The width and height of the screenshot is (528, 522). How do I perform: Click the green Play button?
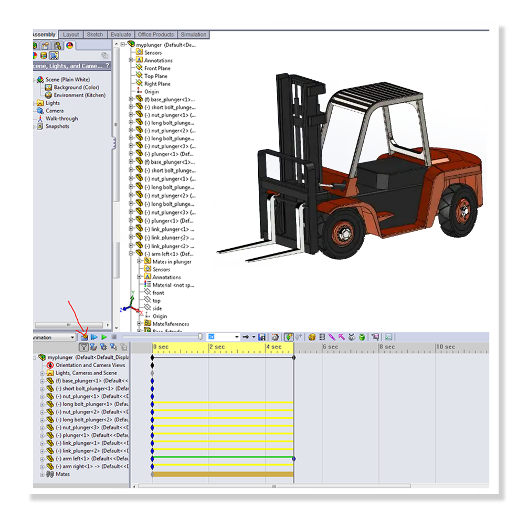point(104,337)
